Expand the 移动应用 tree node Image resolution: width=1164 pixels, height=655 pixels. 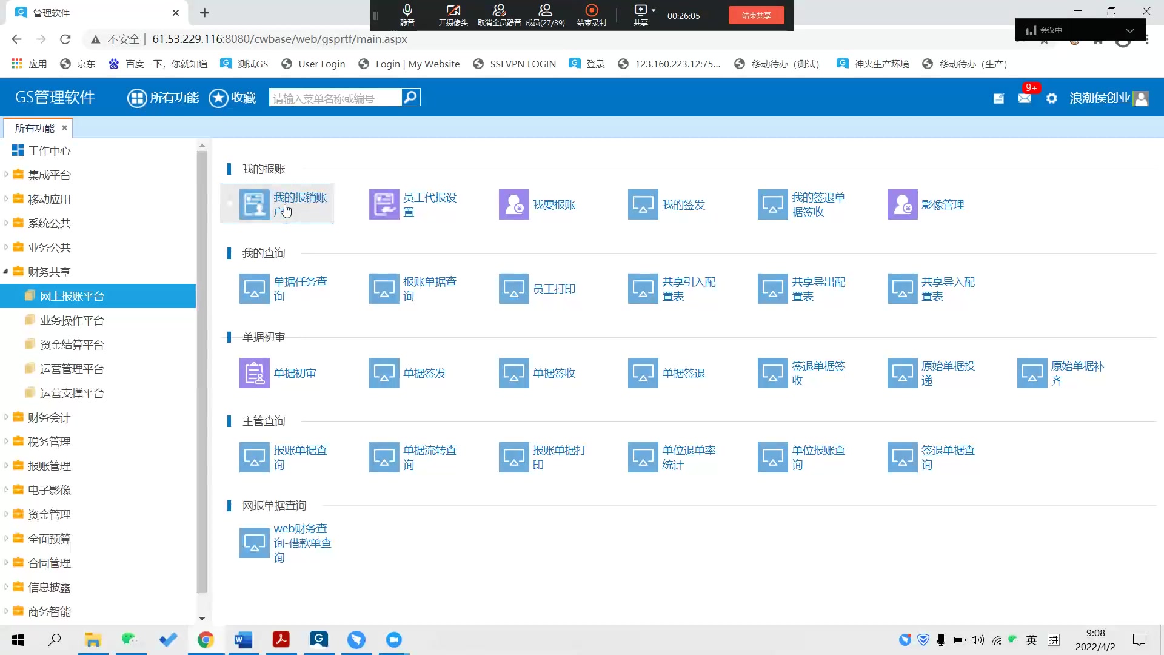pyautogui.click(x=6, y=199)
